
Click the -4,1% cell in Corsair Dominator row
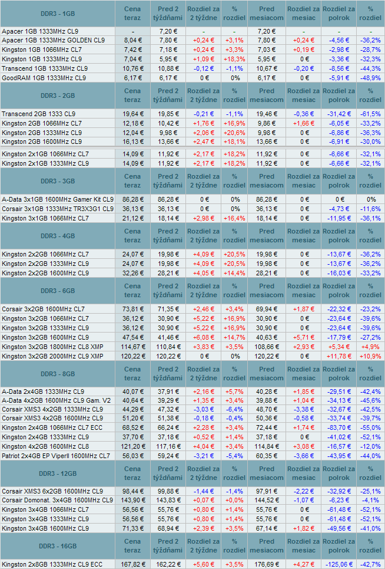370,500
